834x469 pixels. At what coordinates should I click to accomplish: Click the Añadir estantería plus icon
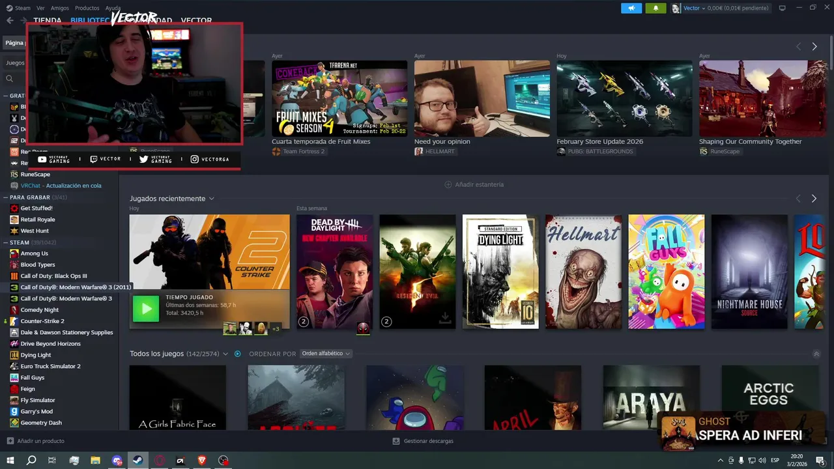pos(448,184)
